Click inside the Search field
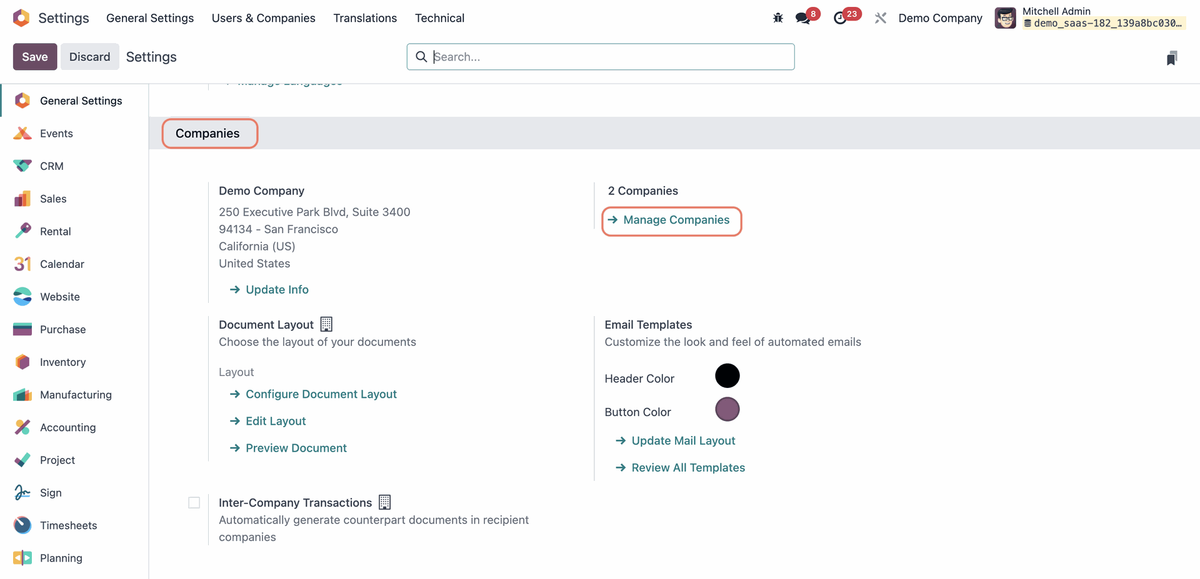The width and height of the screenshot is (1200, 579). tap(600, 56)
